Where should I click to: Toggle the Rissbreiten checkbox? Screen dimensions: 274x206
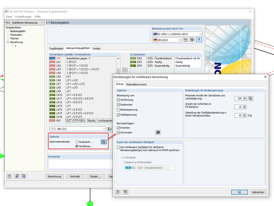click(118, 104)
